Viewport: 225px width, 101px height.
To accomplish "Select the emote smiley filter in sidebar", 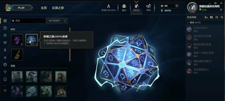I will pyautogui.click(x=5, y=65).
